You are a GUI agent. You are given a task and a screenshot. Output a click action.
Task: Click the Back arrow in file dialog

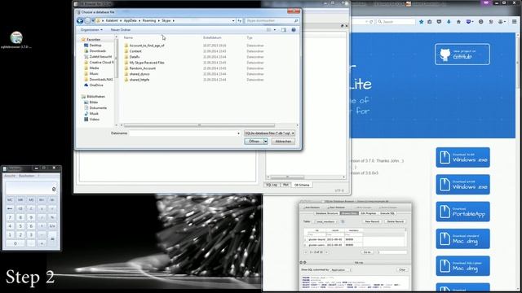(80, 21)
